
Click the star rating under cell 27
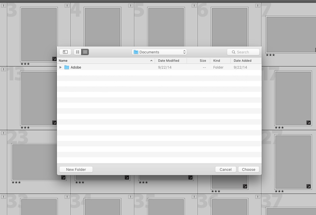279,191
